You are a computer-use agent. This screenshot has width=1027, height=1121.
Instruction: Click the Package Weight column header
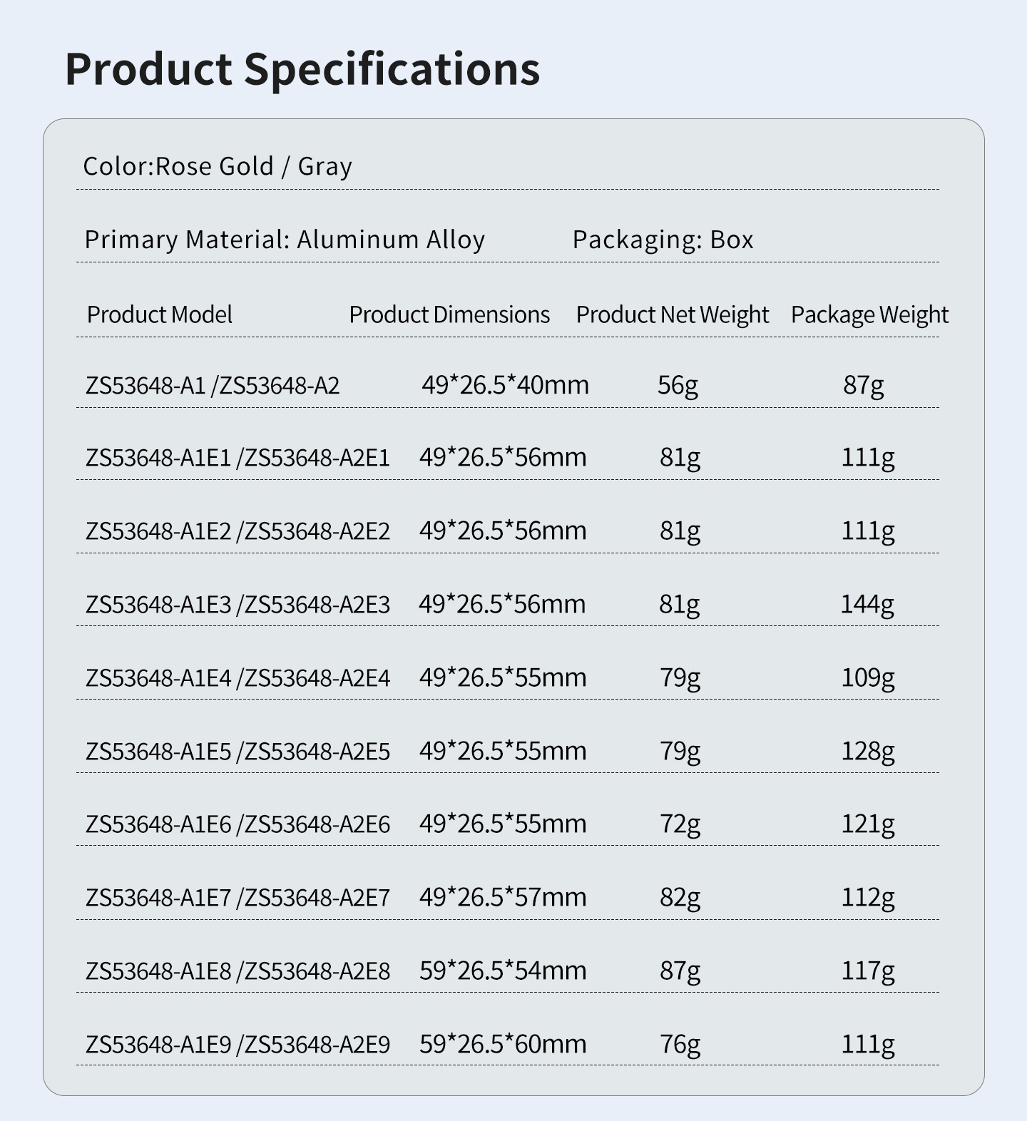(x=869, y=314)
